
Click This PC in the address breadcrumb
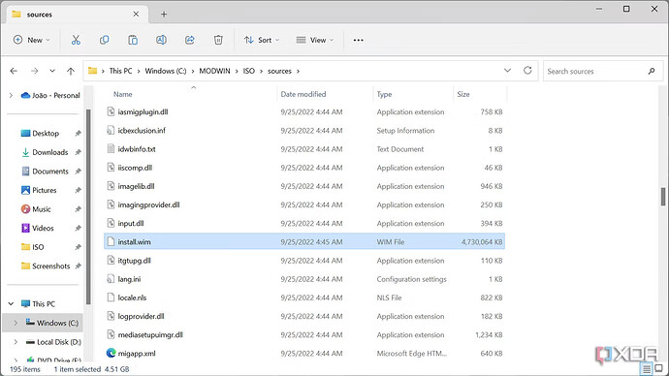(121, 71)
